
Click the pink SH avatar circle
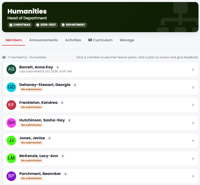[11, 123]
